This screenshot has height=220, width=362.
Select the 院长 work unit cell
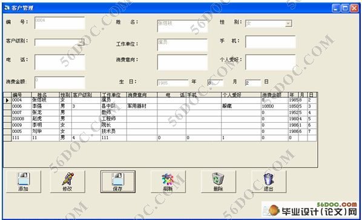pyautogui.click(x=114, y=125)
